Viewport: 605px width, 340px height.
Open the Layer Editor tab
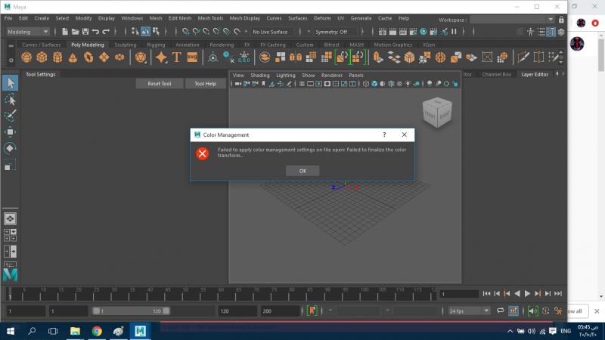pyautogui.click(x=535, y=74)
